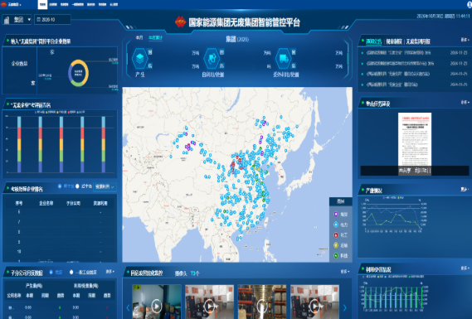Viewport: 472px width, 319px height.
Task: Open 更多 in the announcements panel
Action: click(465, 40)
